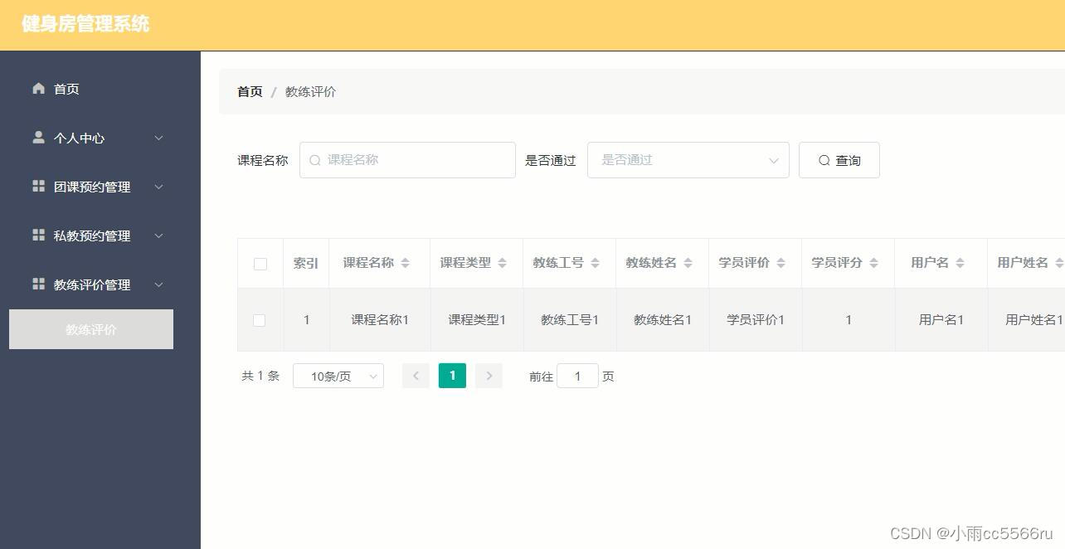This screenshot has width=1065, height=549.
Task: Click the magnifier icon inside 课程名称 search box
Action: pyautogui.click(x=315, y=160)
